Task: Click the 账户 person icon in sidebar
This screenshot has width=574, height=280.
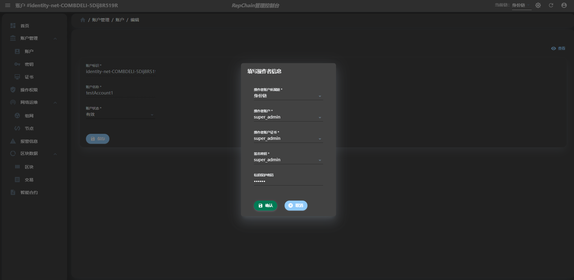Action: (x=17, y=51)
